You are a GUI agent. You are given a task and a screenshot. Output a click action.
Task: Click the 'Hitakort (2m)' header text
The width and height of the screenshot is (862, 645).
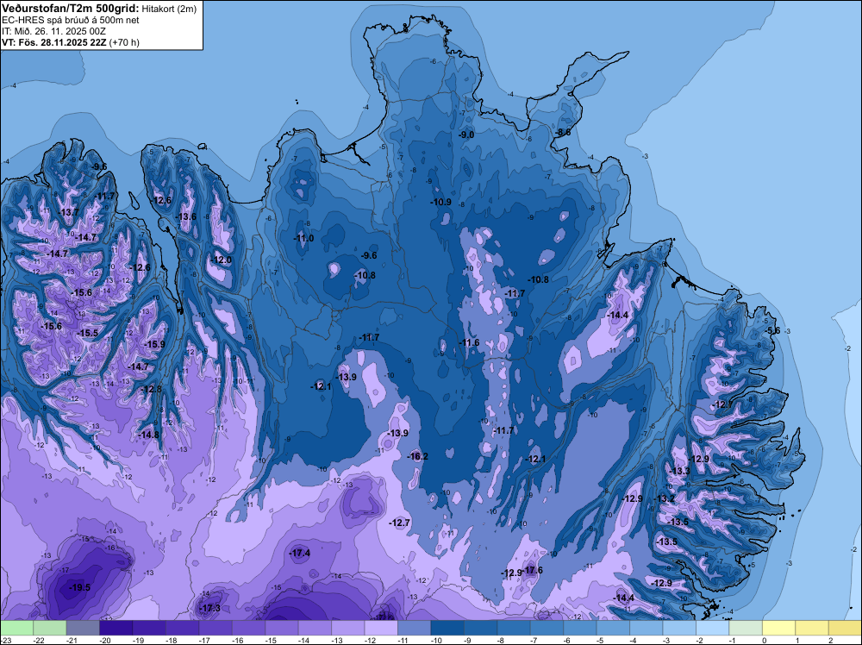coord(169,9)
